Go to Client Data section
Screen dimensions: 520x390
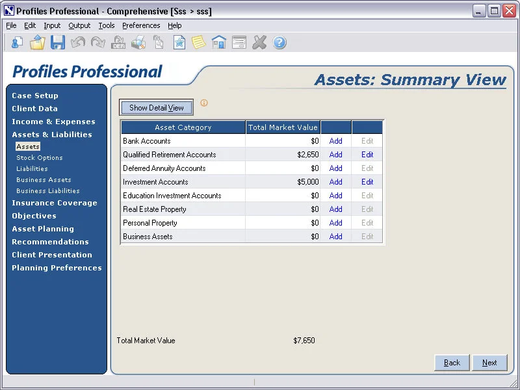(35, 109)
